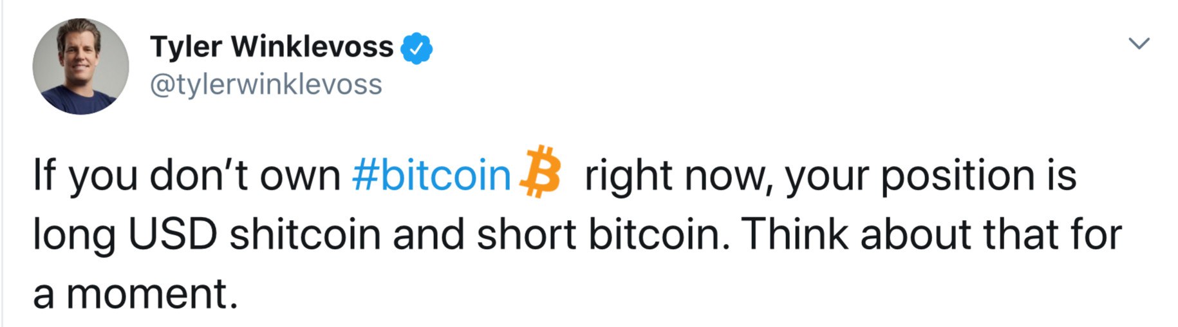Viewport: 1178px width, 327px height.
Task: Click the blue verified badge icon
Action: (x=416, y=48)
